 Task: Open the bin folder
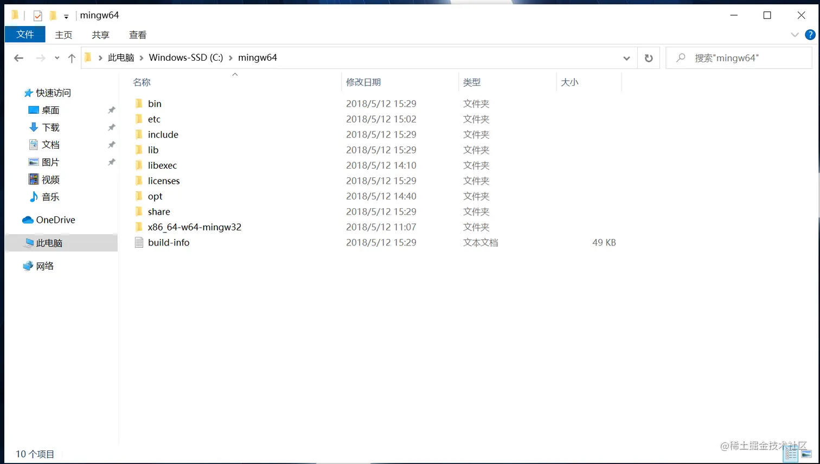pos(155,103)
